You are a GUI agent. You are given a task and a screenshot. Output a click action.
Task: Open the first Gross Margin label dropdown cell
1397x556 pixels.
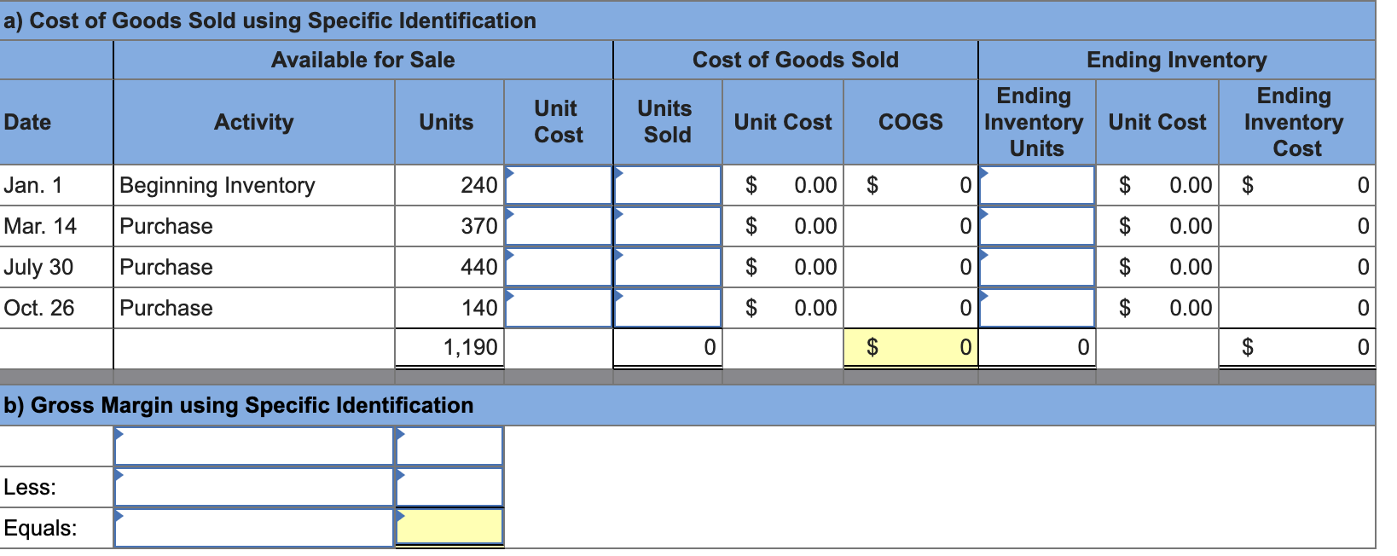click(254, 446)
